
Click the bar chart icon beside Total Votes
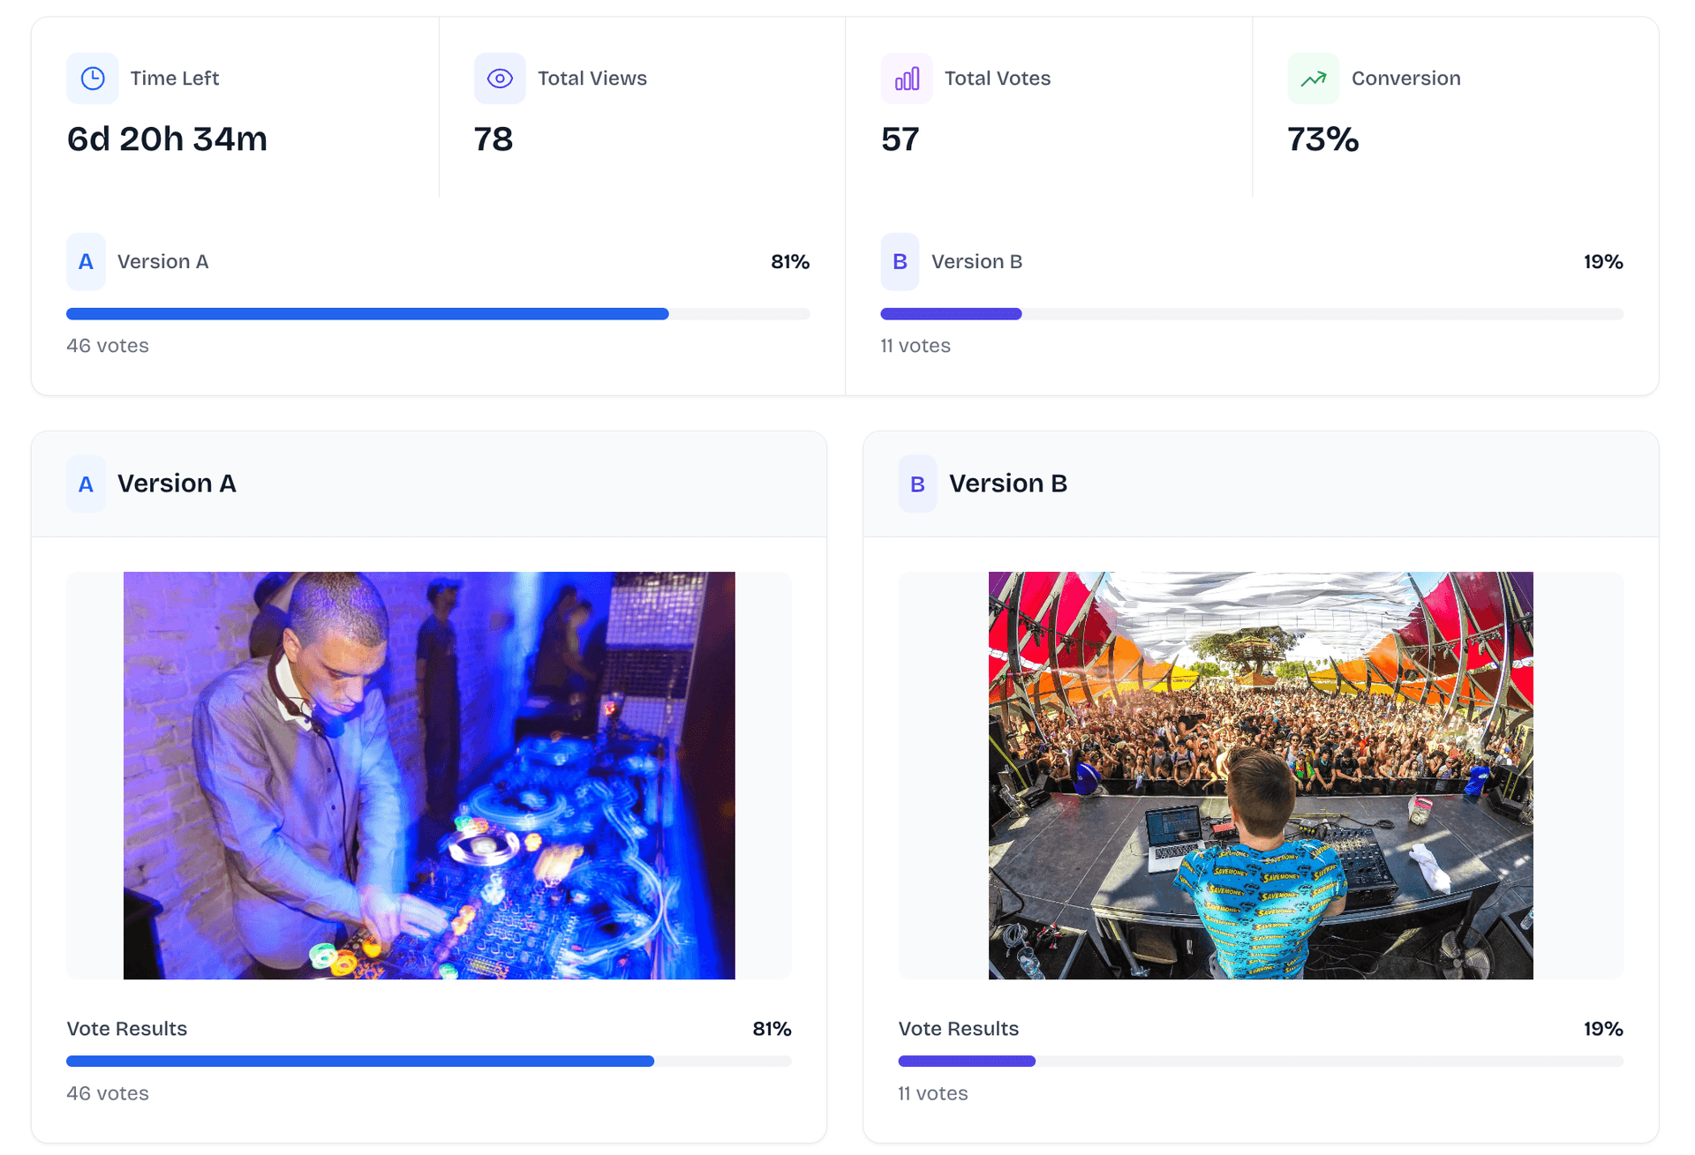(907, 79)
